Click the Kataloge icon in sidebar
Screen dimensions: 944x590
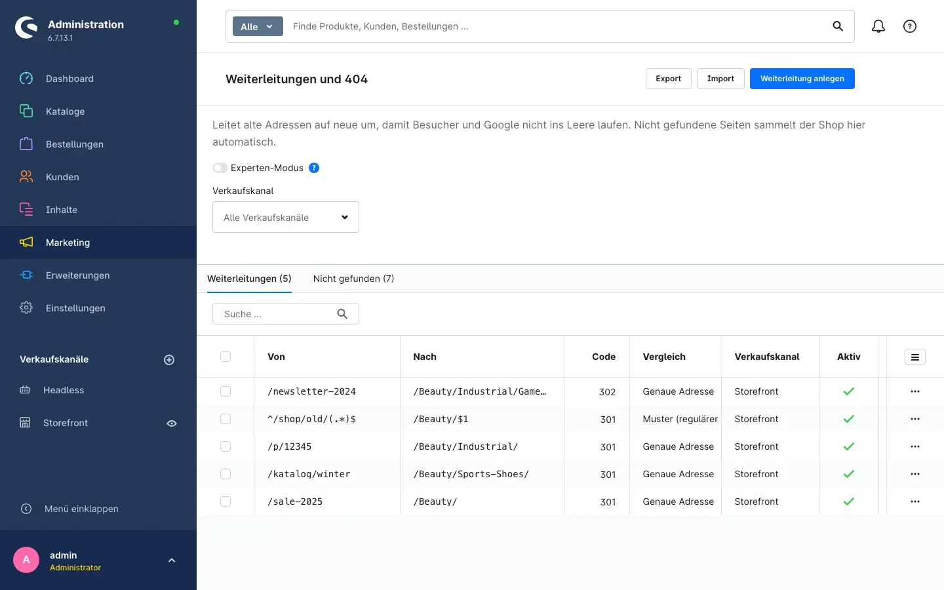26,111
